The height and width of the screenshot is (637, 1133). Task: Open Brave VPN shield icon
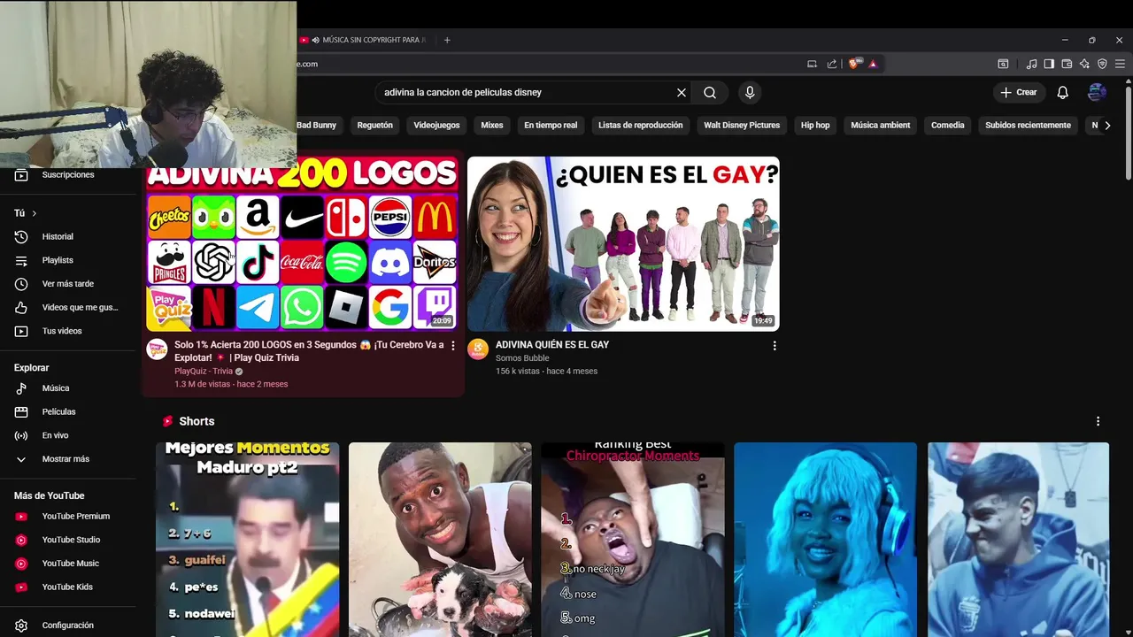click(1102, 64)
